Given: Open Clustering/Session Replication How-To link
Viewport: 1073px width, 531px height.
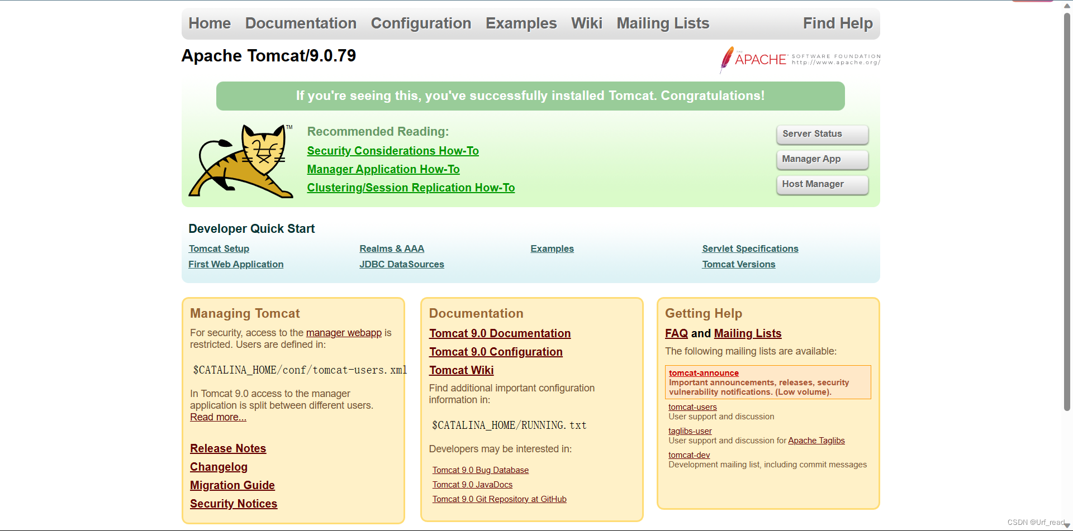Looking at the screenshot, I should pos(411,188).
